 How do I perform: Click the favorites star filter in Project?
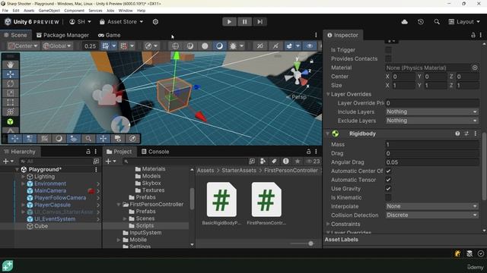(298, 161)
